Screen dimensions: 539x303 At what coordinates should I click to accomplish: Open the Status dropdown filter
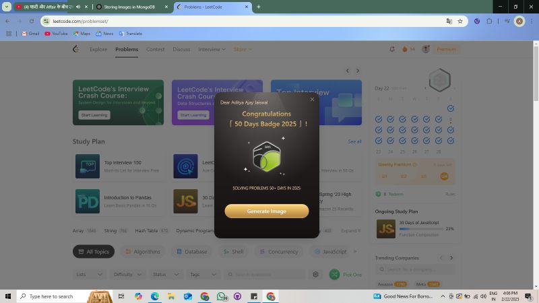pyautogui.click(x=166, y=274)
